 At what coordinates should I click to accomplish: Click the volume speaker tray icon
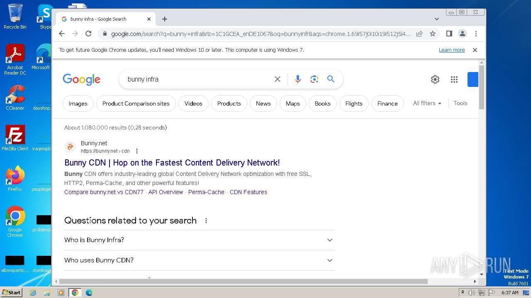[472, 293]
